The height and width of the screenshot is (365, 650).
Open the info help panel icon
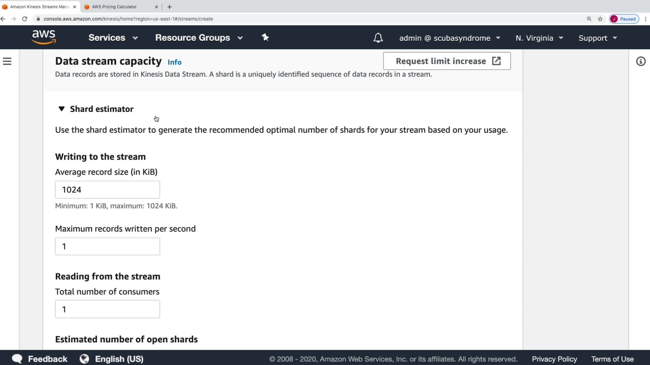[x=641, y=62]
